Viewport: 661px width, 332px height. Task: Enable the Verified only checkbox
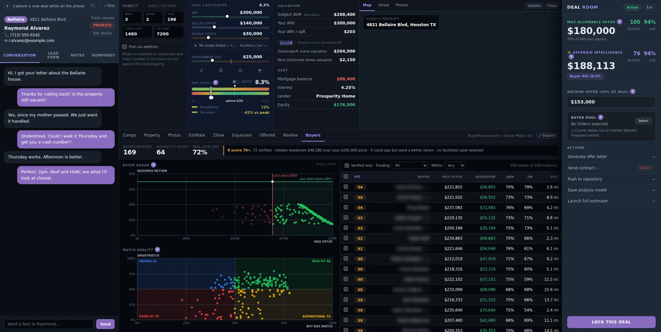coord(347,165)
